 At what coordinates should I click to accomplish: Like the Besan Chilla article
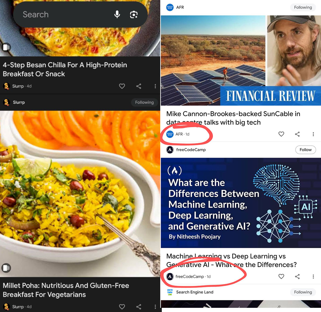(x=122, y=86)
